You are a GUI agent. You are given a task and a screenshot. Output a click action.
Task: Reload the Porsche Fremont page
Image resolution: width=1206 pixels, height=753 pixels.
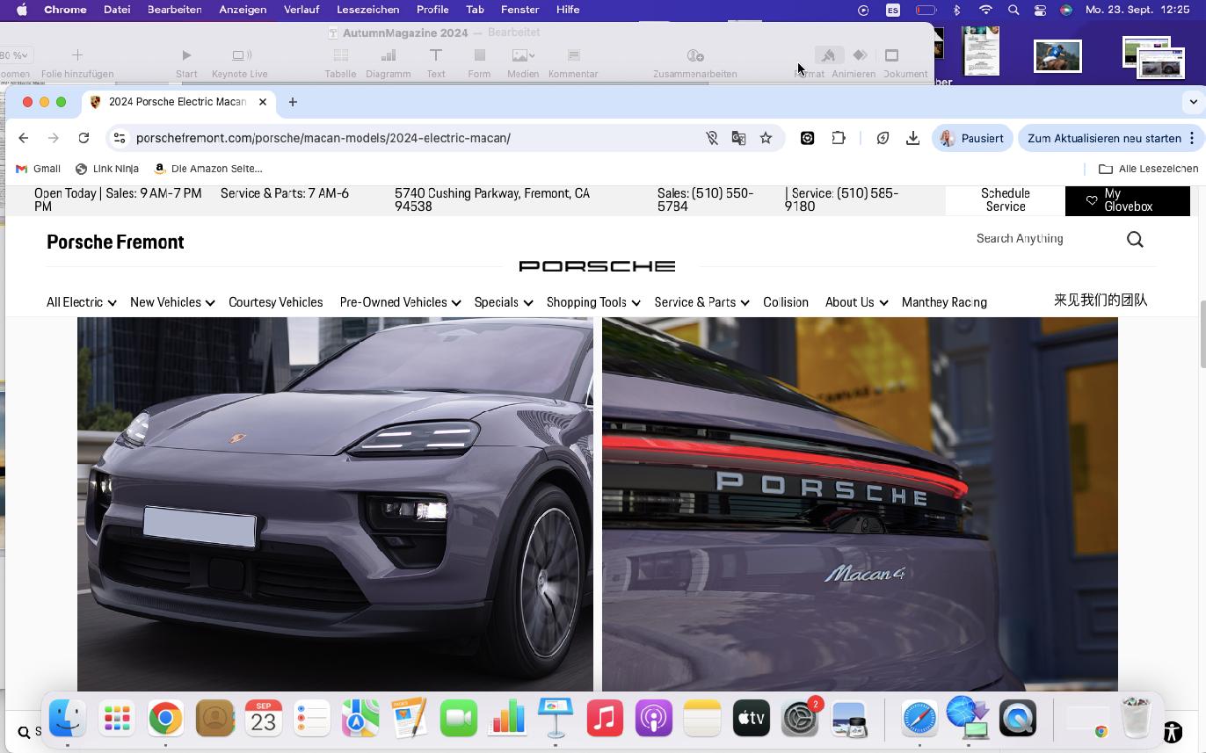84,138
